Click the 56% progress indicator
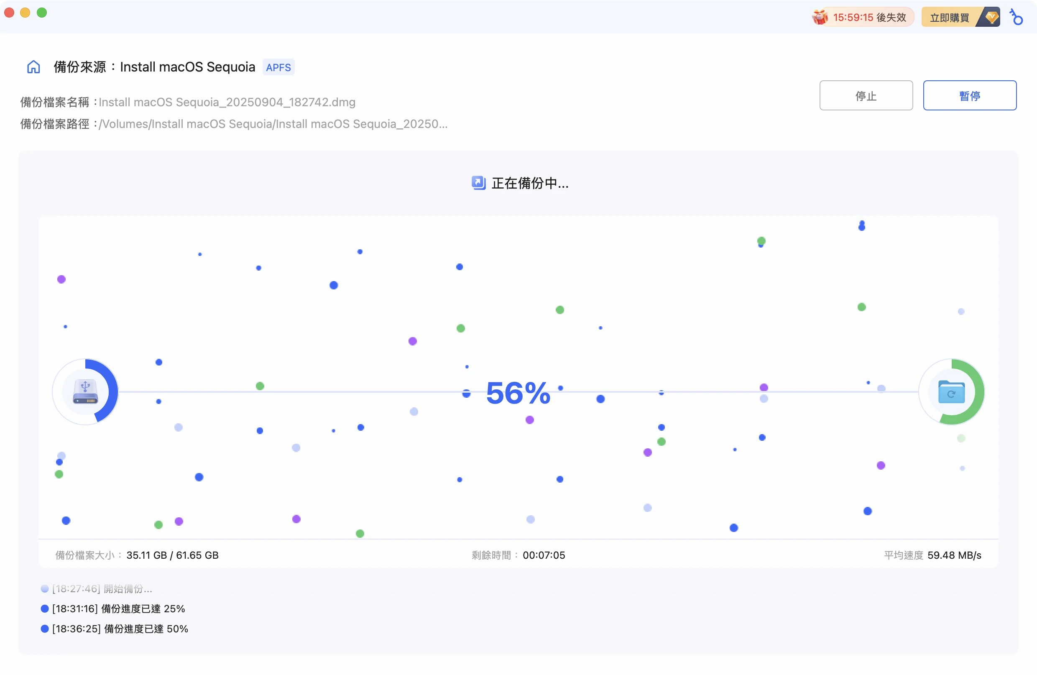The image size is (1037, 675). pyautogui.click(x=518, y=394)
